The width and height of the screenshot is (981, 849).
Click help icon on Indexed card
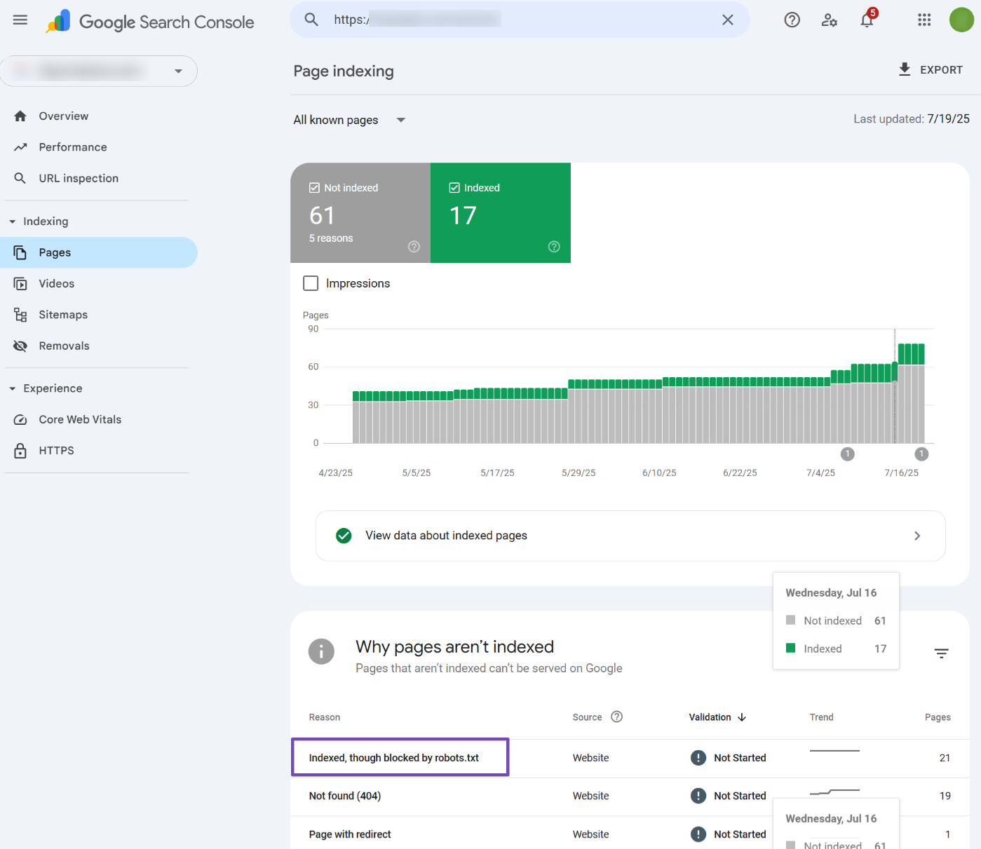554,247
